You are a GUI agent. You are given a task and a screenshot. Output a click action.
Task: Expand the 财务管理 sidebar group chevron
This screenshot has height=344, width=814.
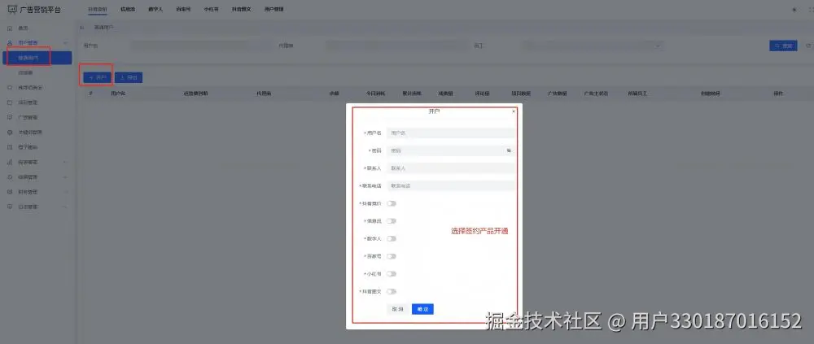(x=65, y=192)
